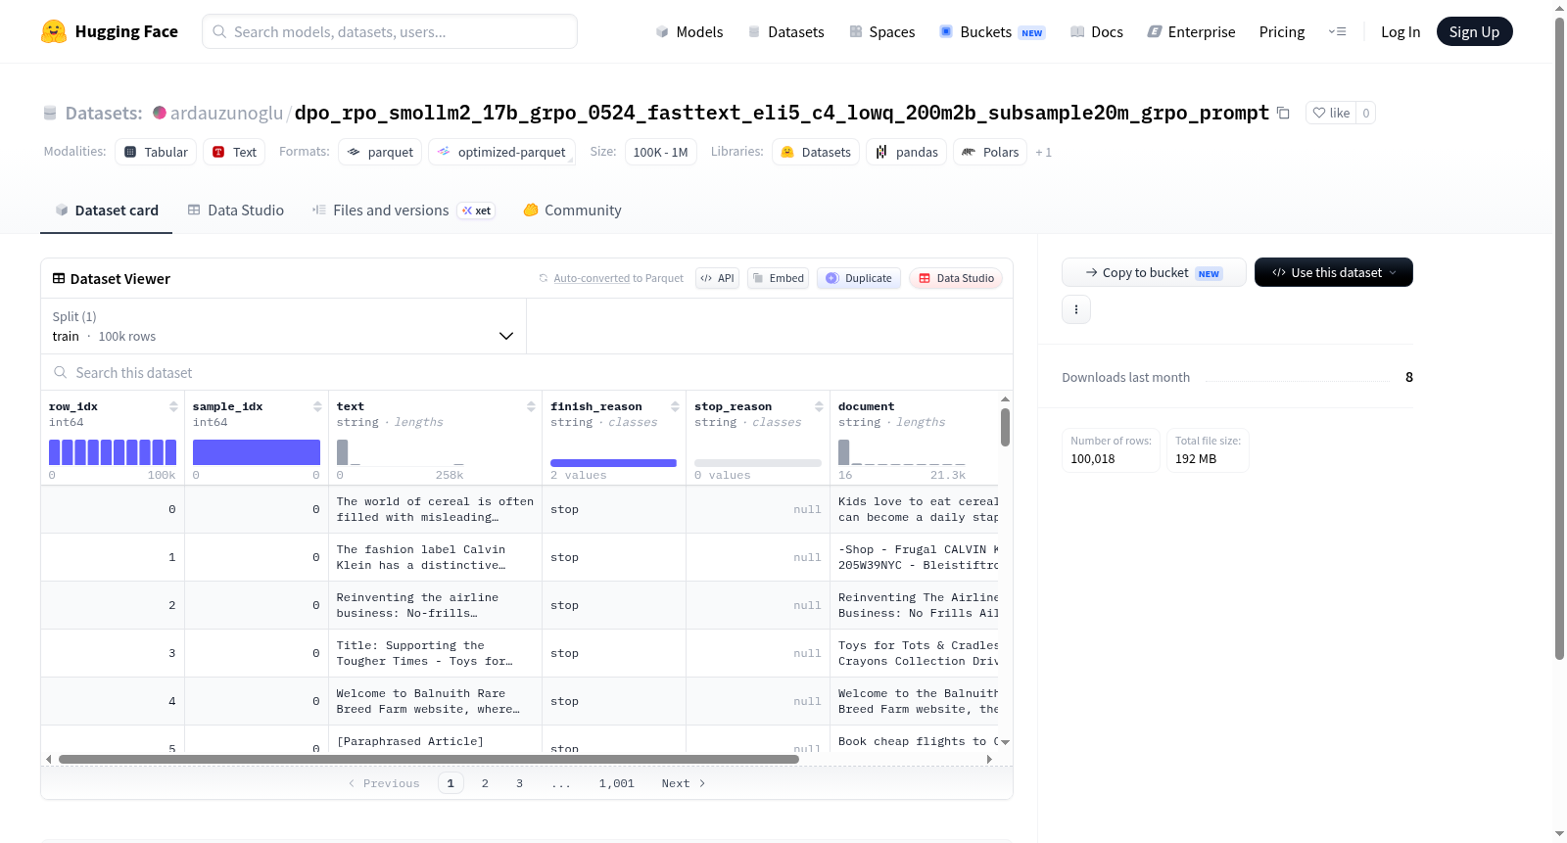This screenshot has width=1567, height=843.
Task: Select the optimized-parquet format tag
Action: [x=501, y=152]
